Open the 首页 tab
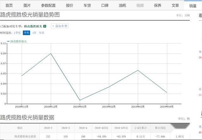Image resolution: width=202 pixels, height=140 pixels. 9,5
